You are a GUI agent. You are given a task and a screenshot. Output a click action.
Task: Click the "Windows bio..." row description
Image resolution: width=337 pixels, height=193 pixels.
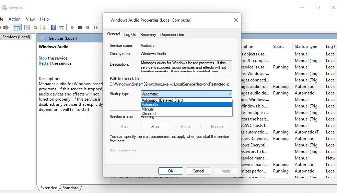click(x=254, y=106)
